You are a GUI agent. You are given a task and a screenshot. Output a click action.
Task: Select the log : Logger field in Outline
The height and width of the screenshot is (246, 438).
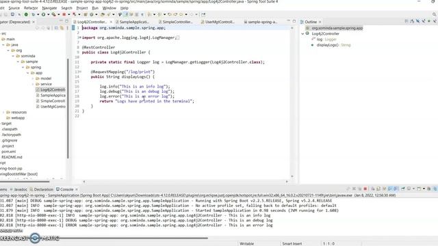[x=326, y=40]
